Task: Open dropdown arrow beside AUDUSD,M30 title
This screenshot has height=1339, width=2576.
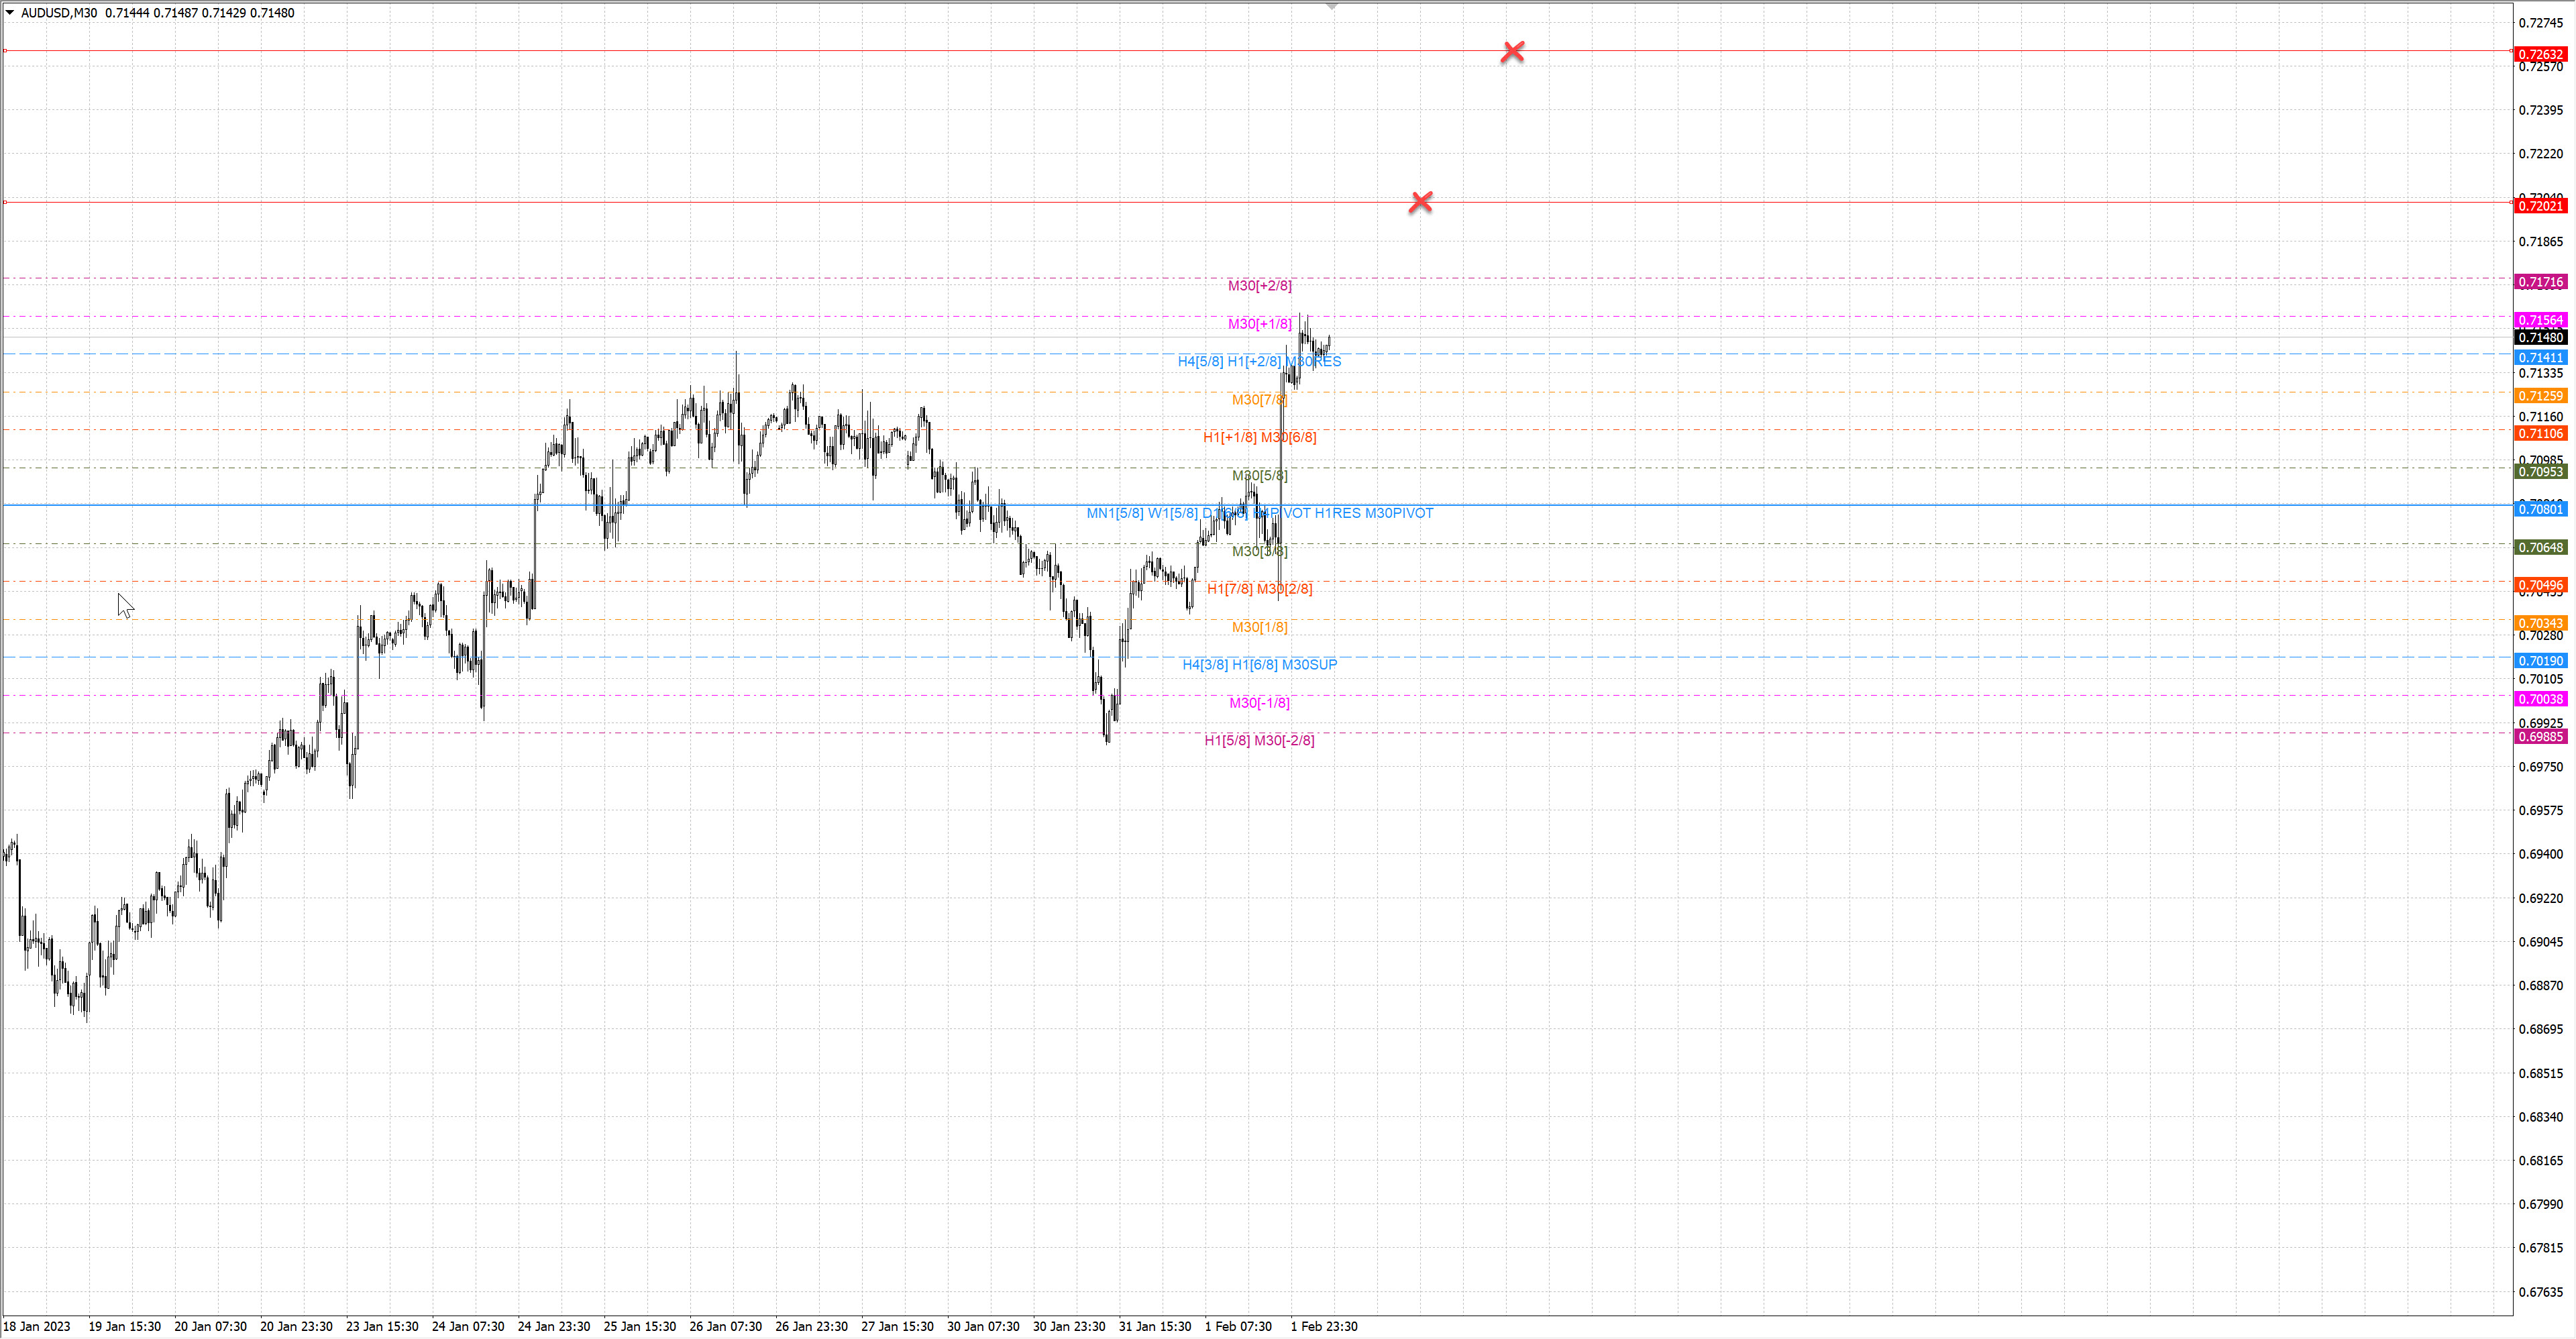Action: (10, 13)
